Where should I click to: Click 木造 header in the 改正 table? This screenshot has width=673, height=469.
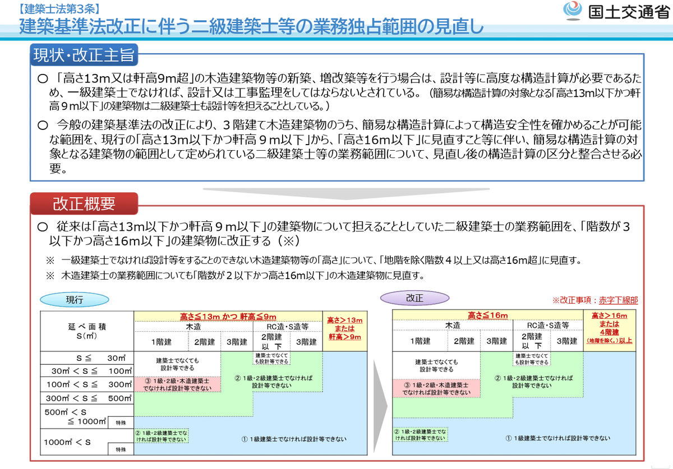pos(453,325)
